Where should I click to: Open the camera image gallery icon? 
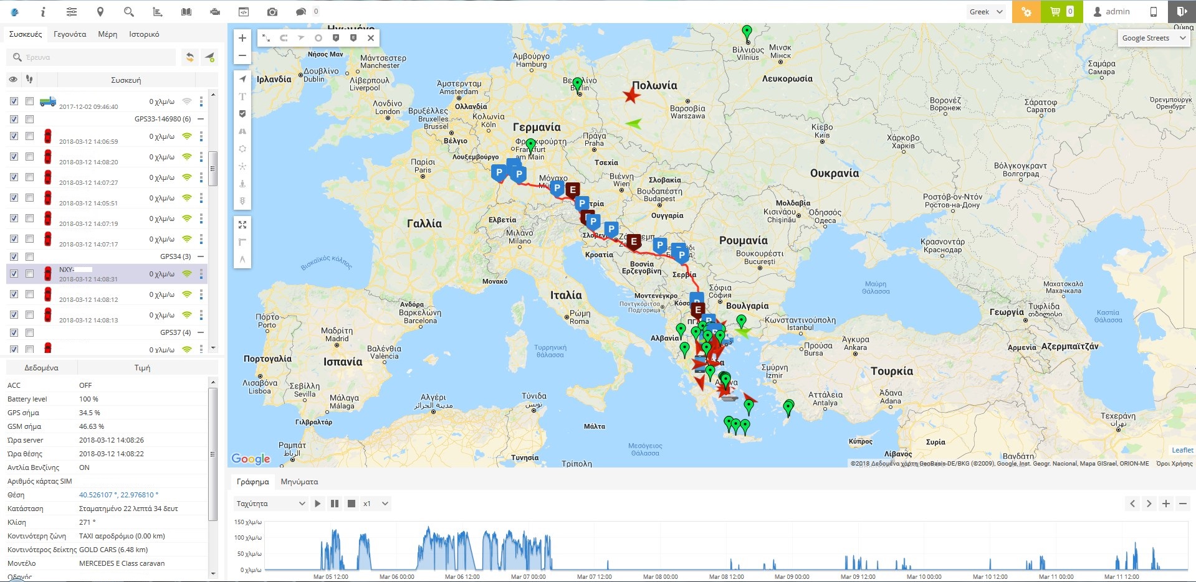click(272, 12)
